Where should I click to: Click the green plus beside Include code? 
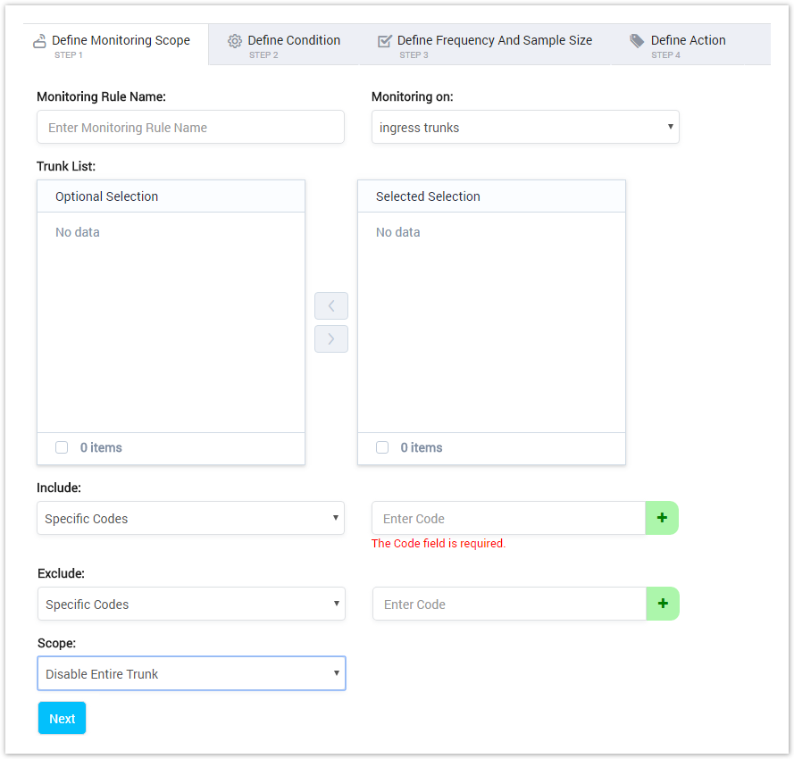[662, 518]
